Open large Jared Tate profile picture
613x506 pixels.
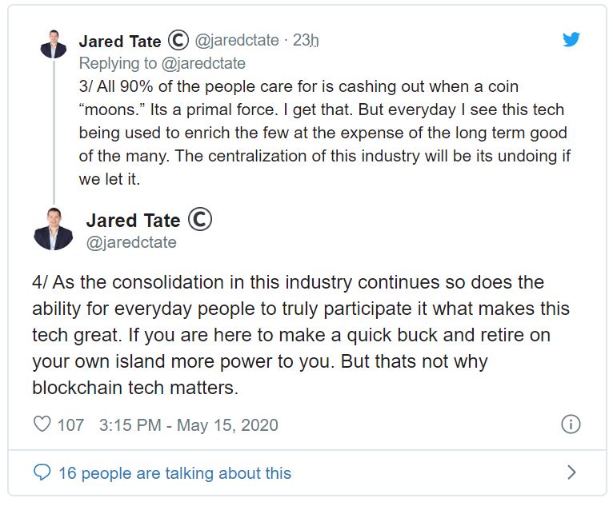(x=53, y=229)
